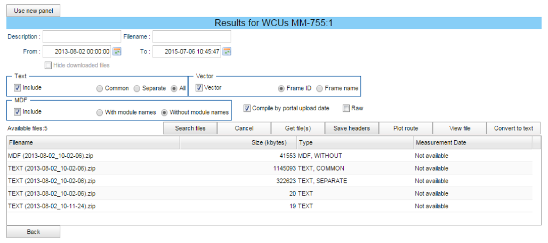Choose the Frame name radio button

click(x=320, y=88)
